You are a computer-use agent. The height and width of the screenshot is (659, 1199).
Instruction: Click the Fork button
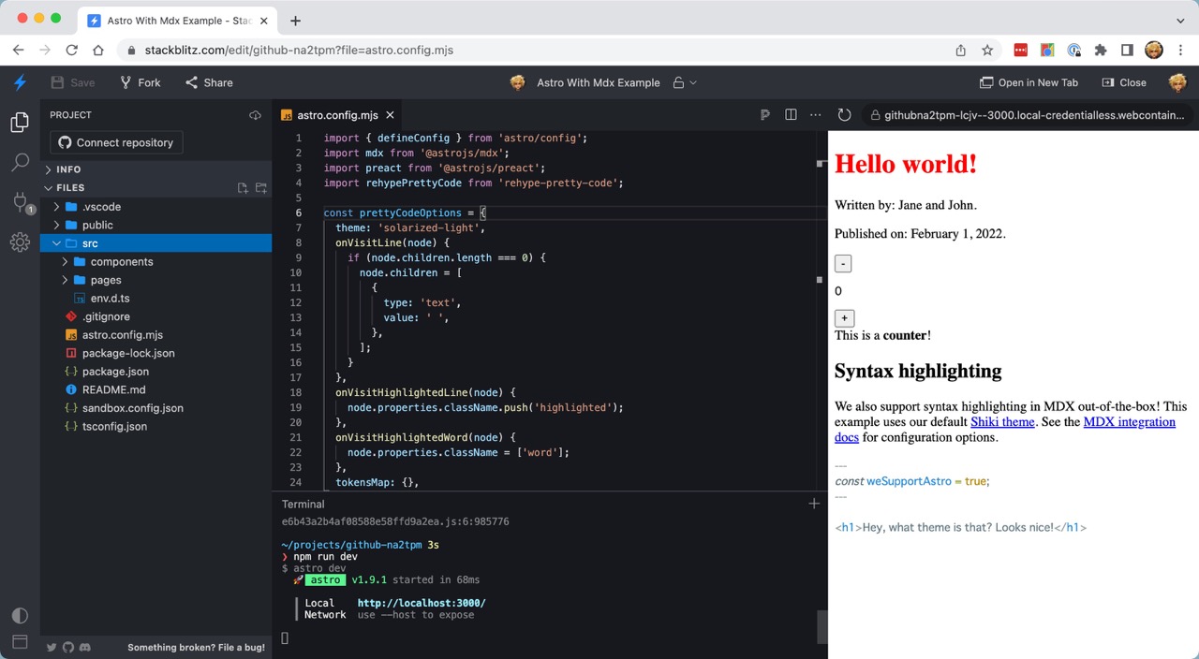pos(141,82)
